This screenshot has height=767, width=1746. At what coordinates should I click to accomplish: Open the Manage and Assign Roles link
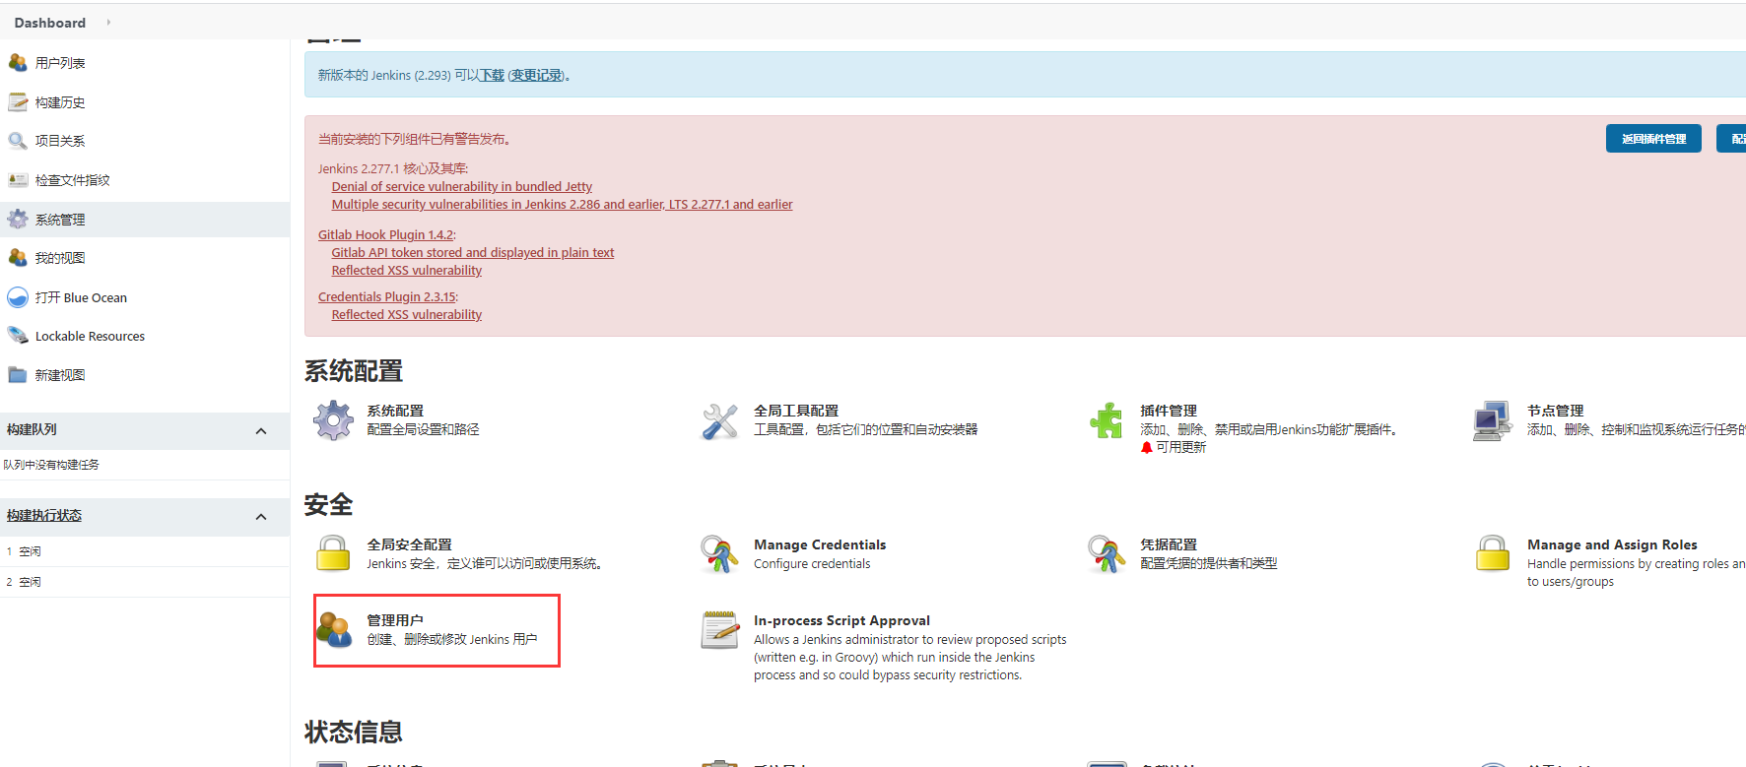click(x=1612, y=544)
